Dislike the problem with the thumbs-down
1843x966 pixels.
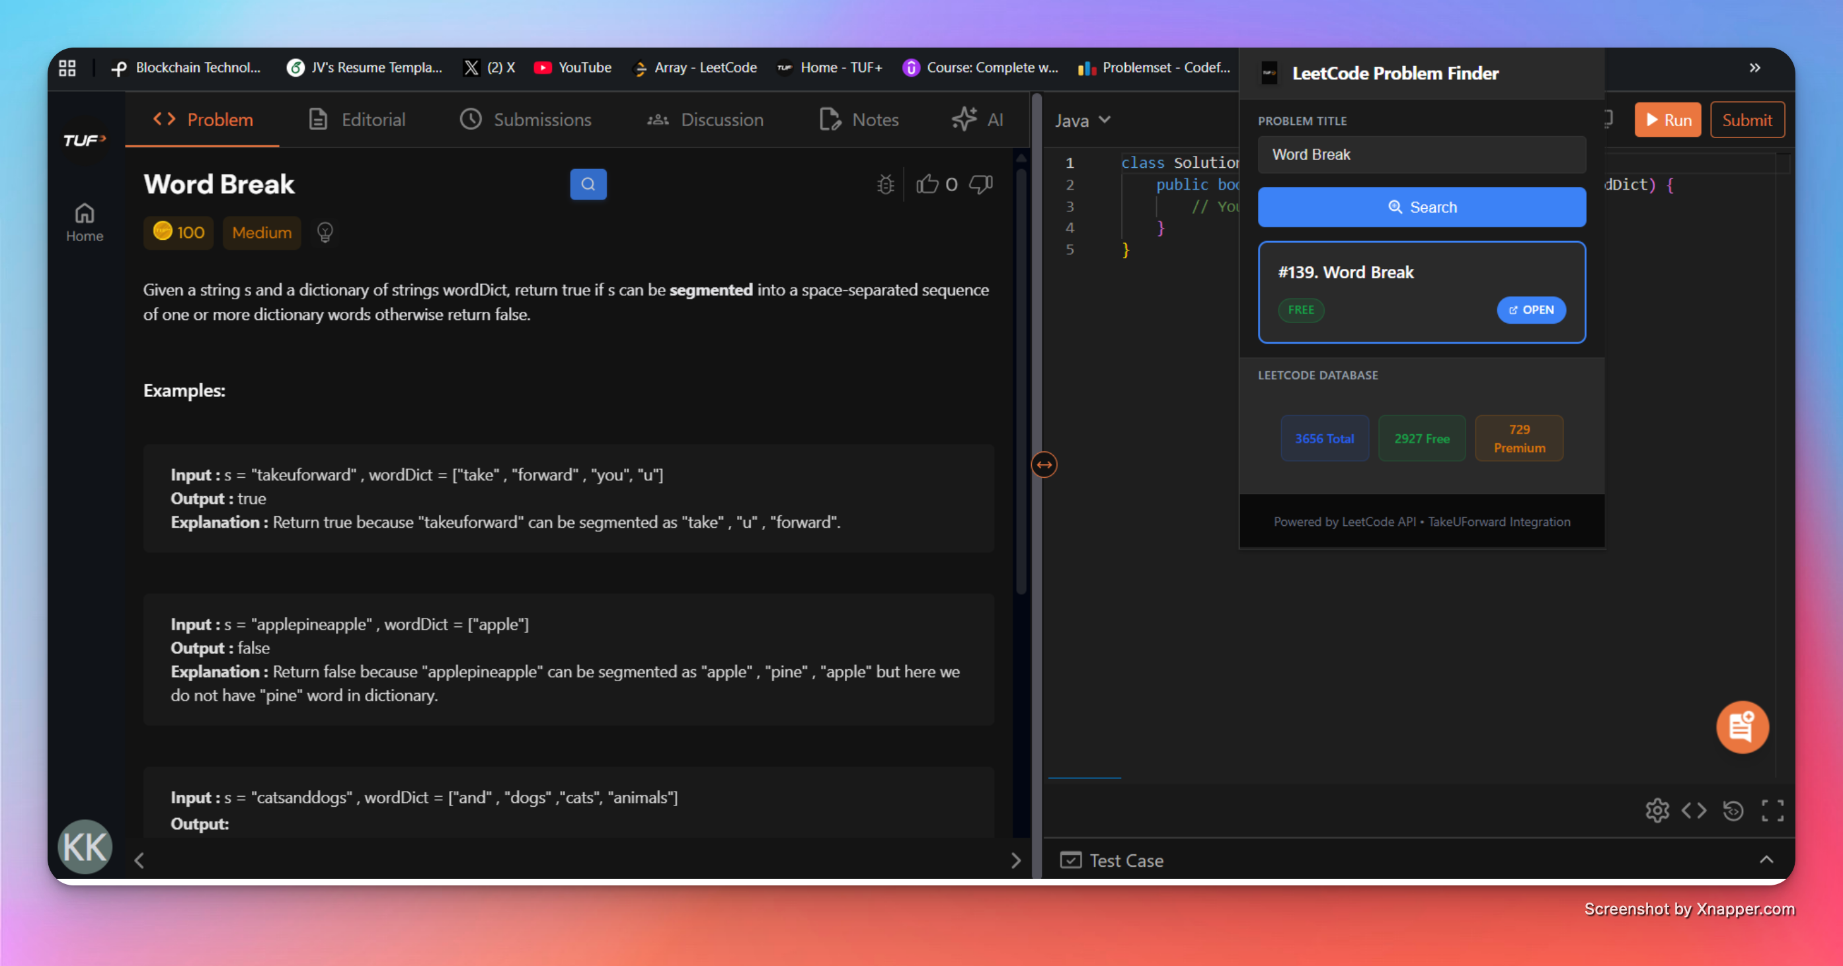click(x=980, y=184)
